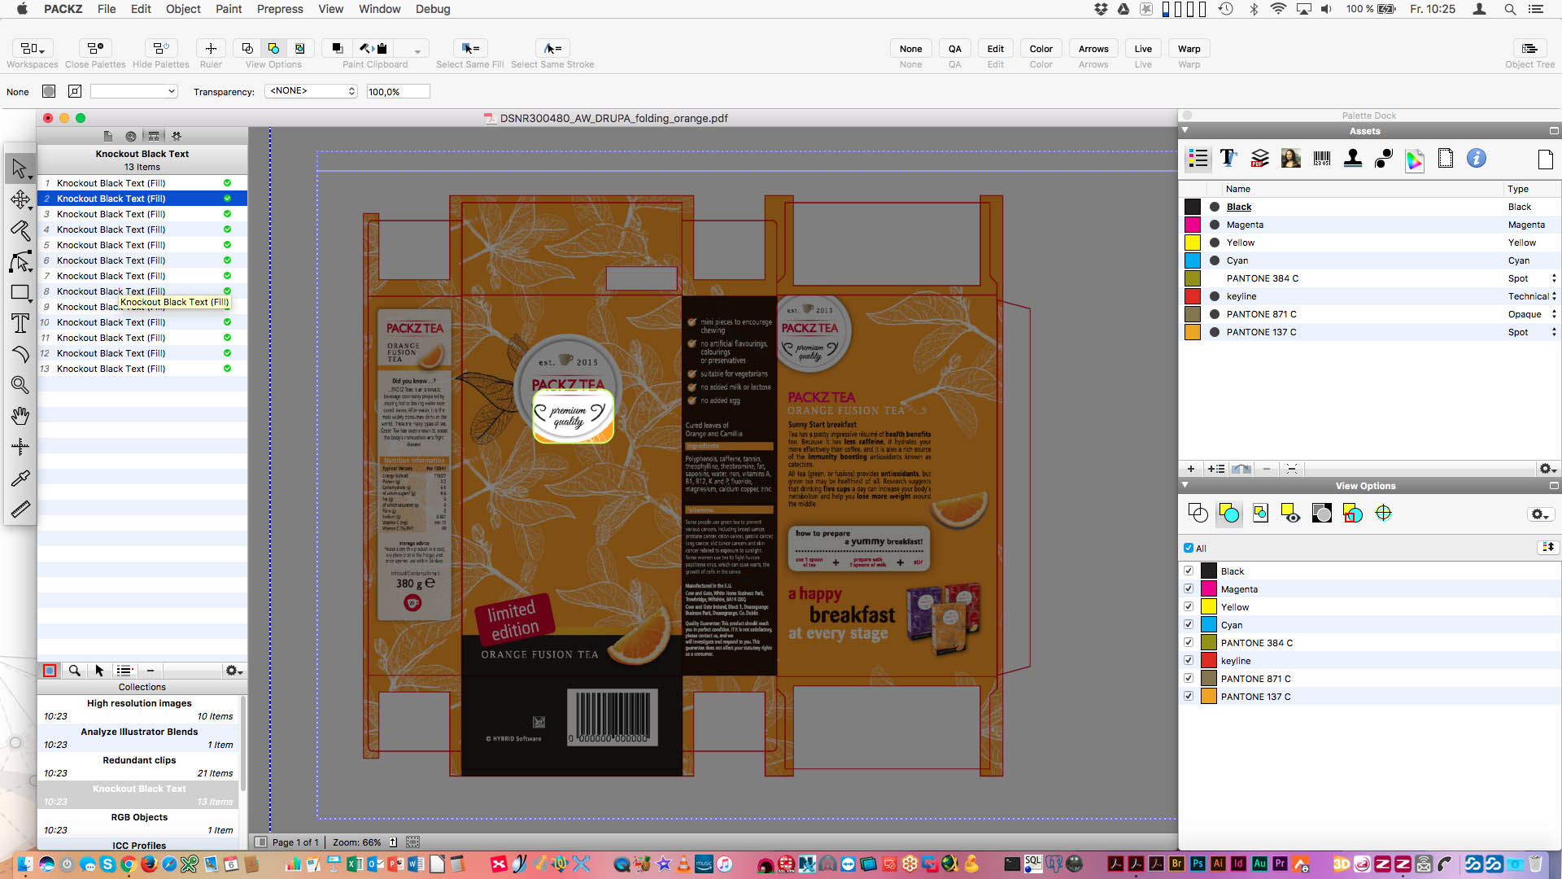Select the measure ruler tool
The height and width of the screenshot is (879, 1562).
pos(20,509)
